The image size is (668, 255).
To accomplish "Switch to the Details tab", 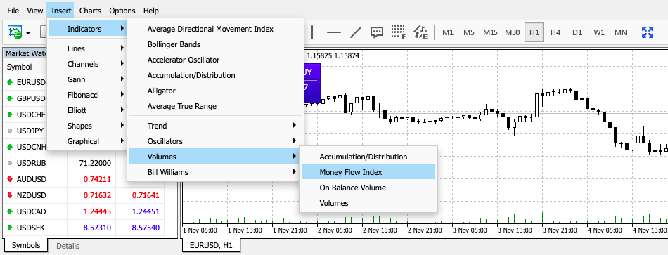I will click(68, 246).
